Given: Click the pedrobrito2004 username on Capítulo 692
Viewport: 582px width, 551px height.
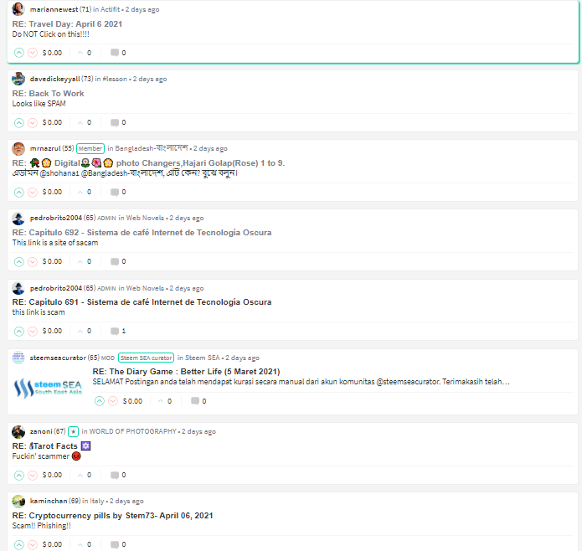Looking at the screenshot, I should pyautogui.click(x=55, y=218).
